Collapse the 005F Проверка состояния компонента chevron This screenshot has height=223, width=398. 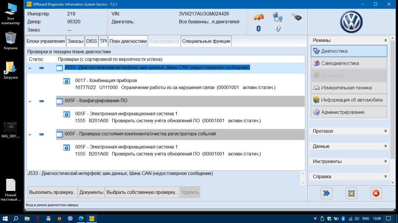coord(30,134)
